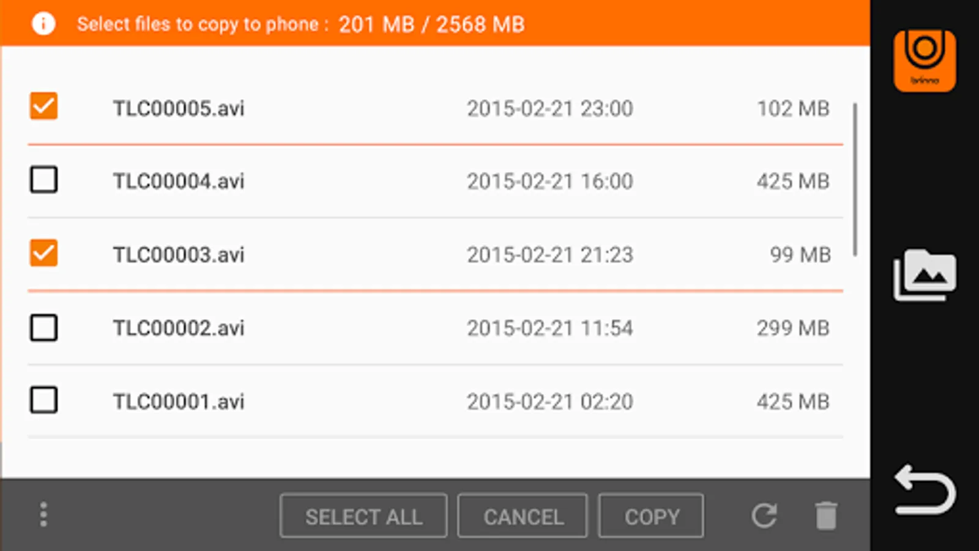Uncheck the TLC00005.avi checkbox
The image size is (979, 551).
coord(44,107)
